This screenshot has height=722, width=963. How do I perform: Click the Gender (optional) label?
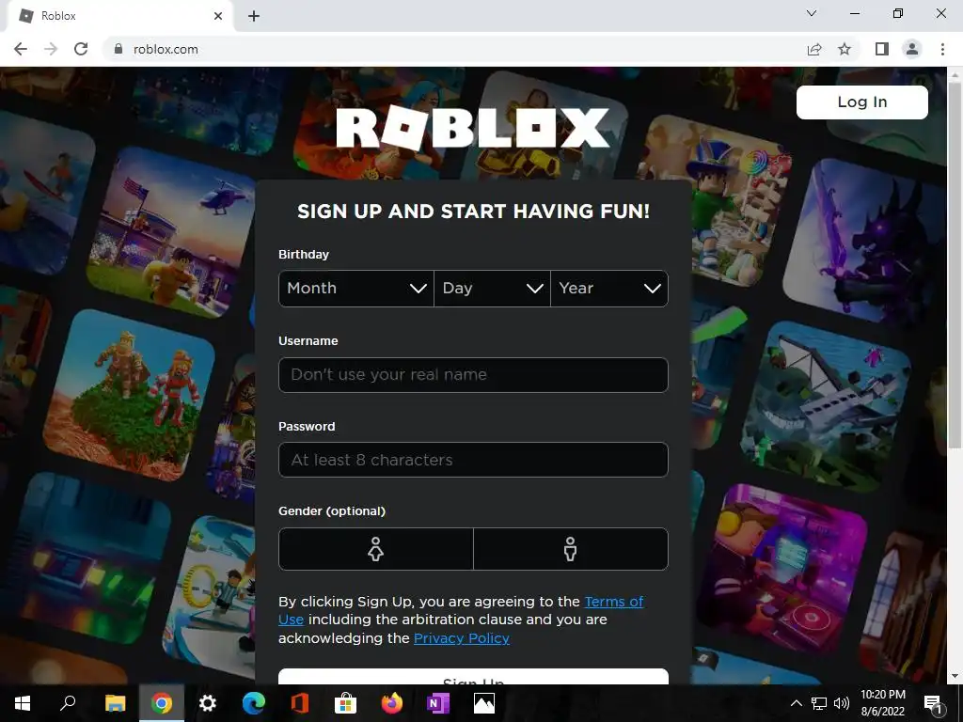tap(332, 510)
